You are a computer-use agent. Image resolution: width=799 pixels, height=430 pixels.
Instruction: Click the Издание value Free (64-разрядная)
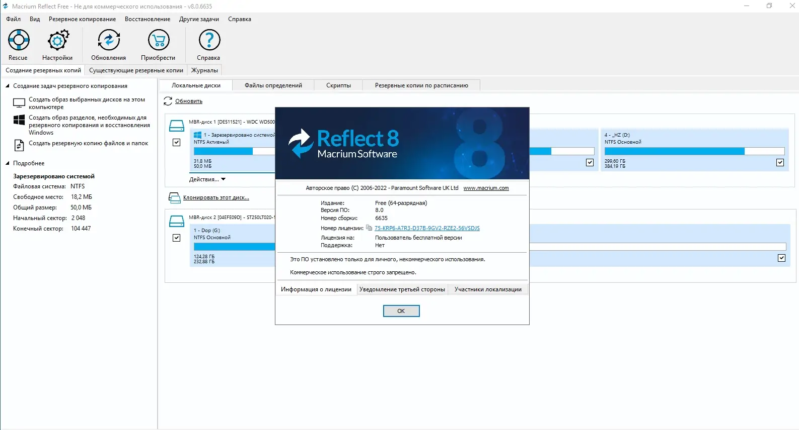[401, 203]
